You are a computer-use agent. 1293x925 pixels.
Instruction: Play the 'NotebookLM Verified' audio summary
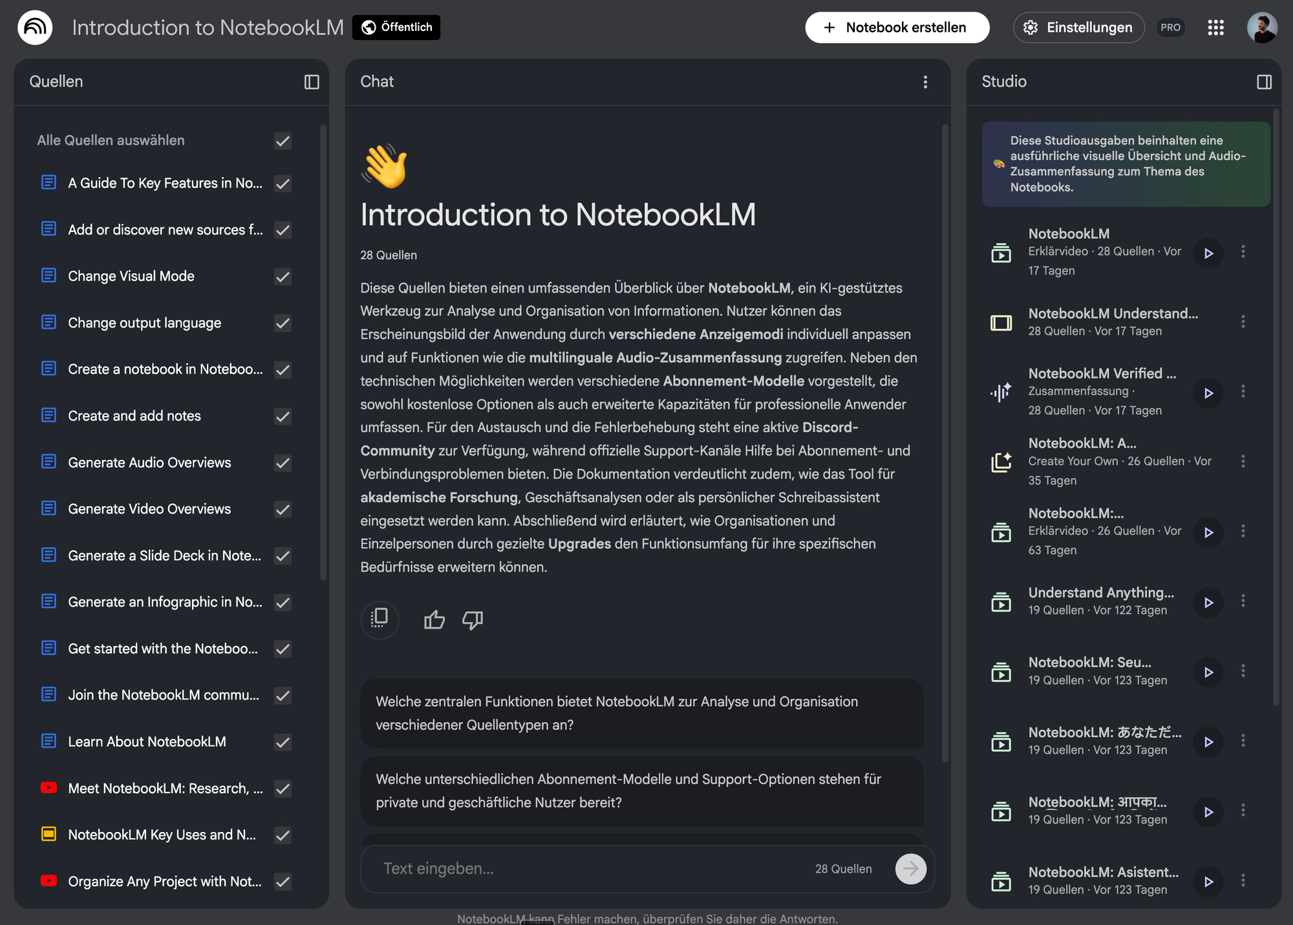(1208, 393)
